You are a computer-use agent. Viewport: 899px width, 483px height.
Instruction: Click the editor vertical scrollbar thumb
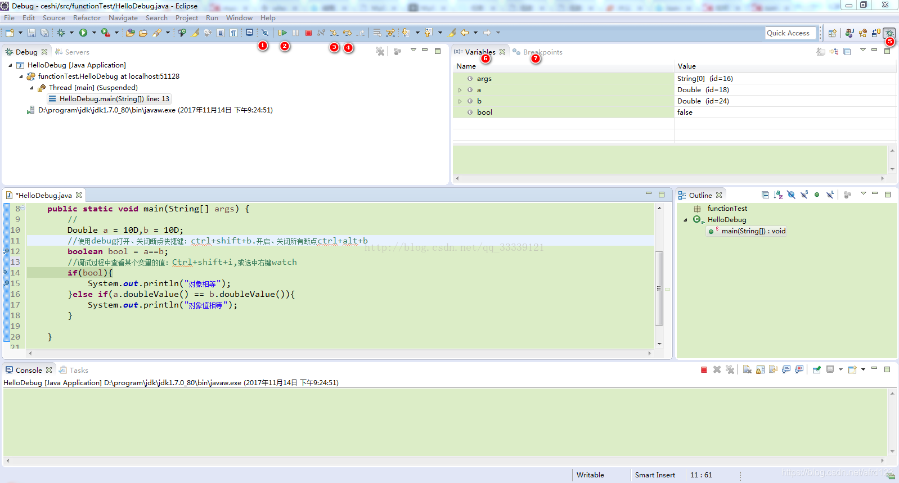pos(659,288)
